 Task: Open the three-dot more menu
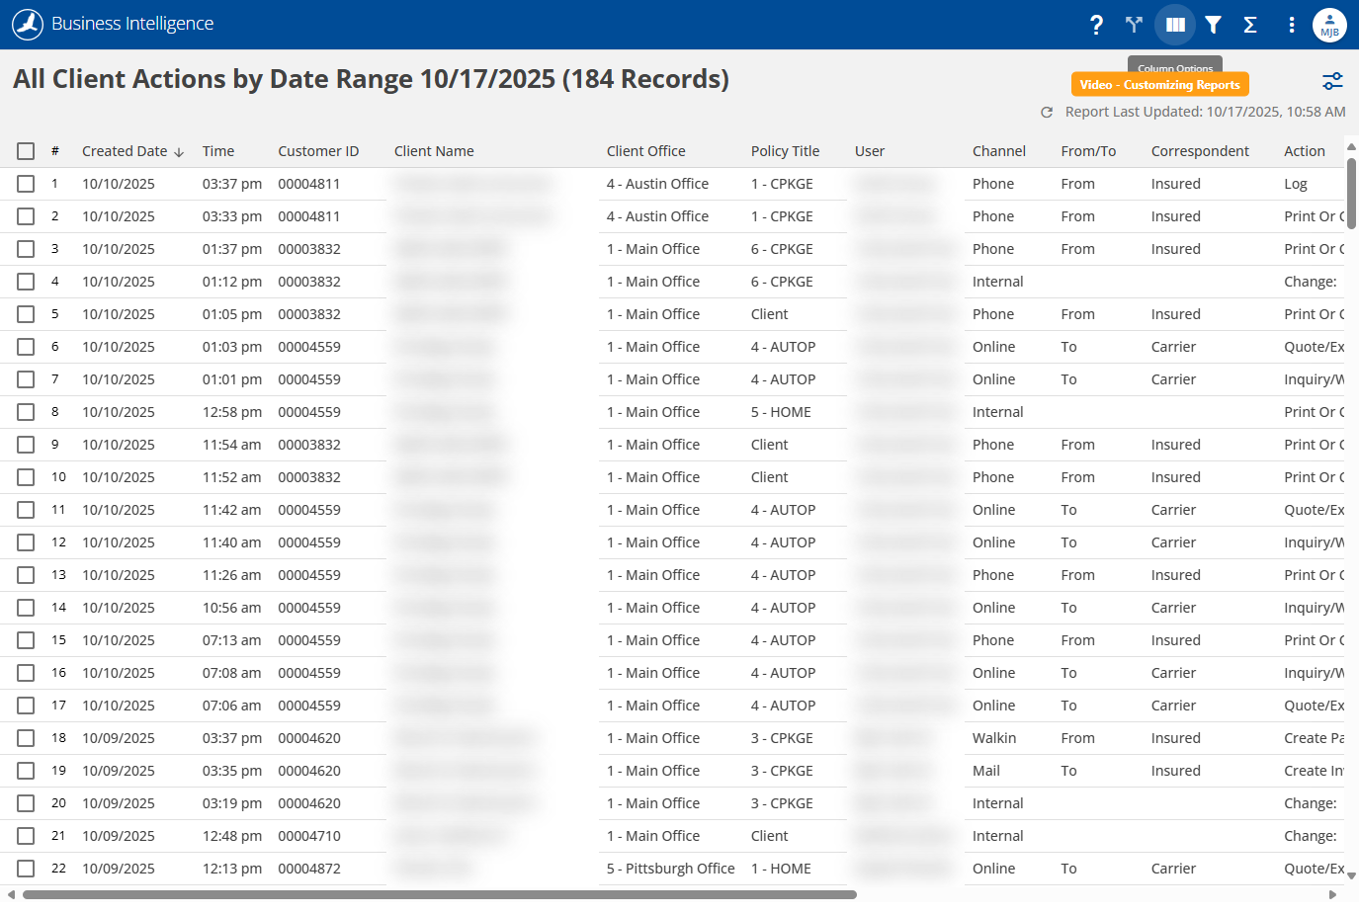(x=1292, y=25)
